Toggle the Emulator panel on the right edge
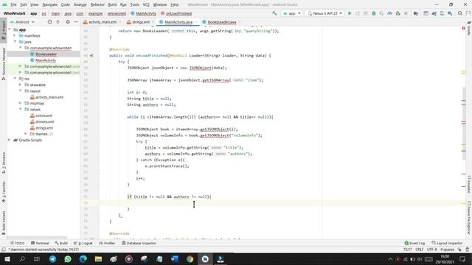The height and width of the screenshot is (265, 472). pos(469,184)
